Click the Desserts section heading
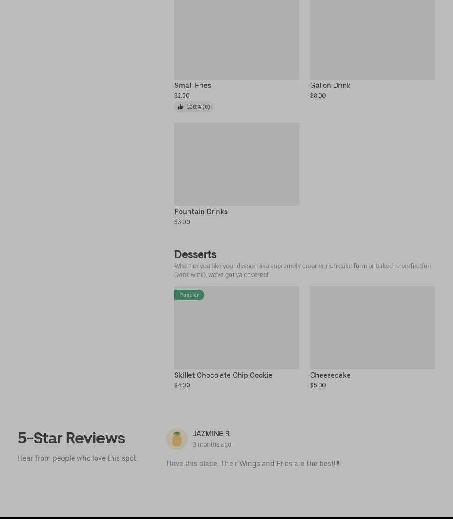The image size is (453, 519). [196, 254]
